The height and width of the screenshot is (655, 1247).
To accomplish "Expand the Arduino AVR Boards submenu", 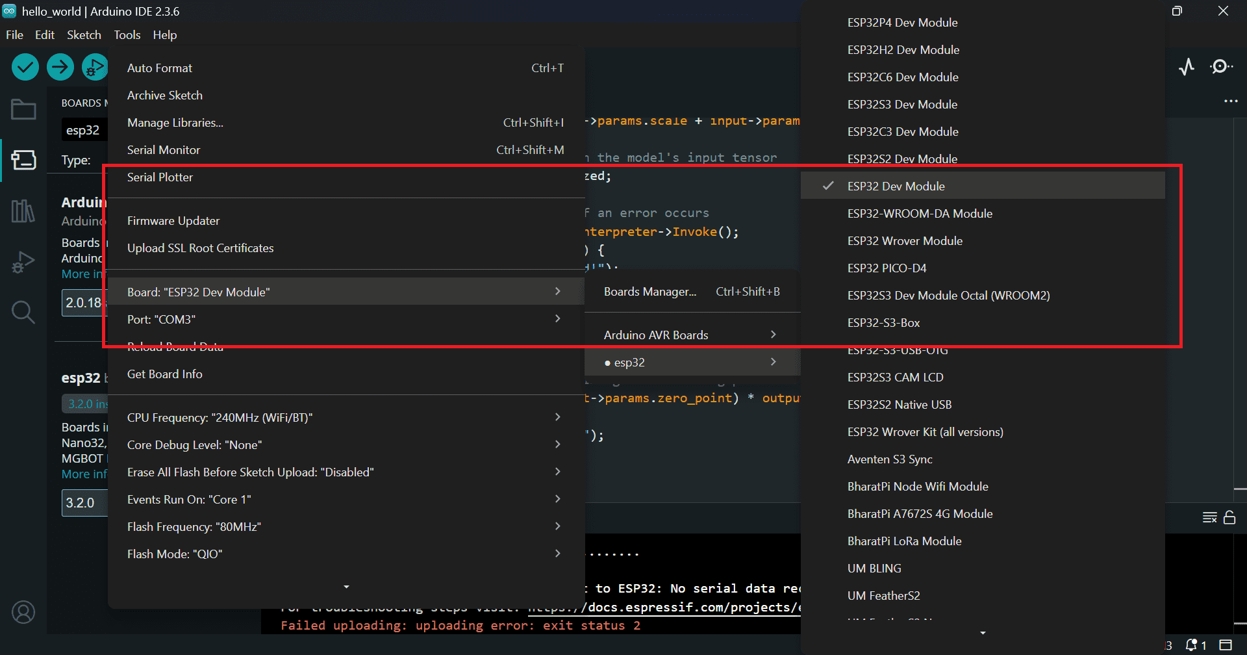I will click(692, 335).
